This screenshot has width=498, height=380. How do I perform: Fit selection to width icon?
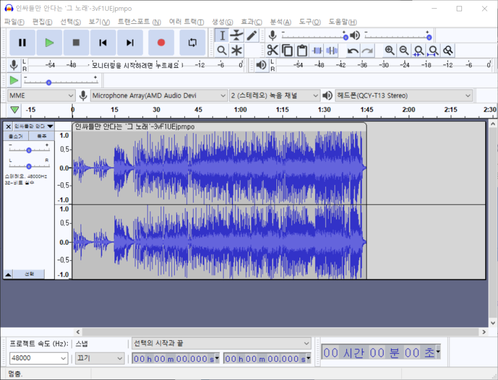pos(419,50)
